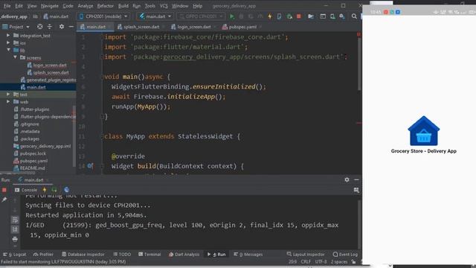Click the lock read-only icon in the status bar
This screenshot has width=476, height=268.
point(353,261)
